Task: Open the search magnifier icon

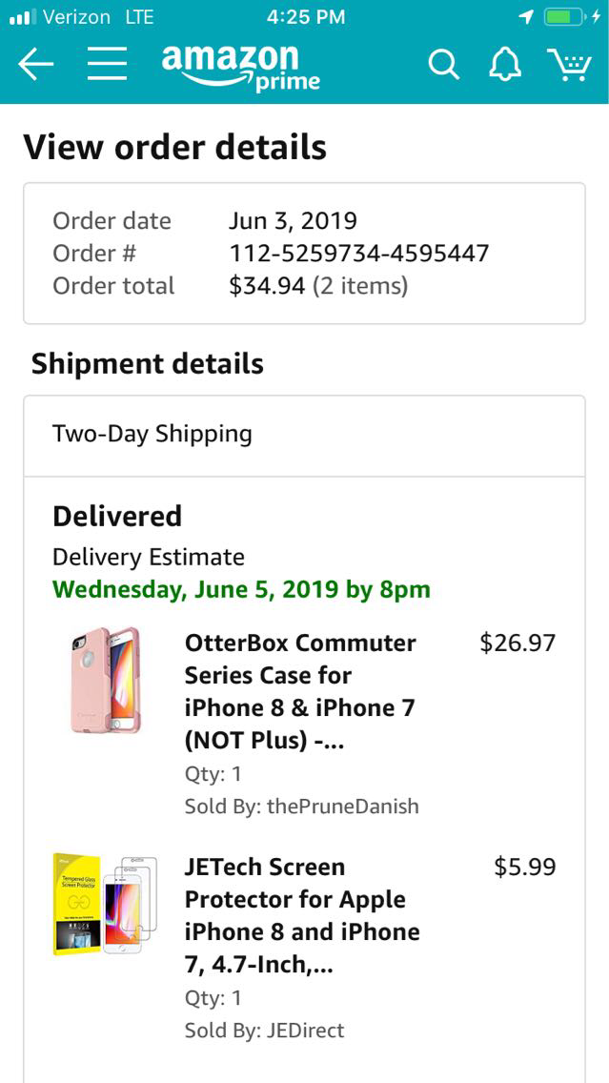Action: pyautogui.click(x=443, y=65)
